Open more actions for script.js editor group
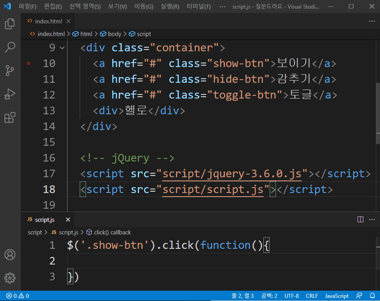 pyautogui.click(x=371, y=220)
